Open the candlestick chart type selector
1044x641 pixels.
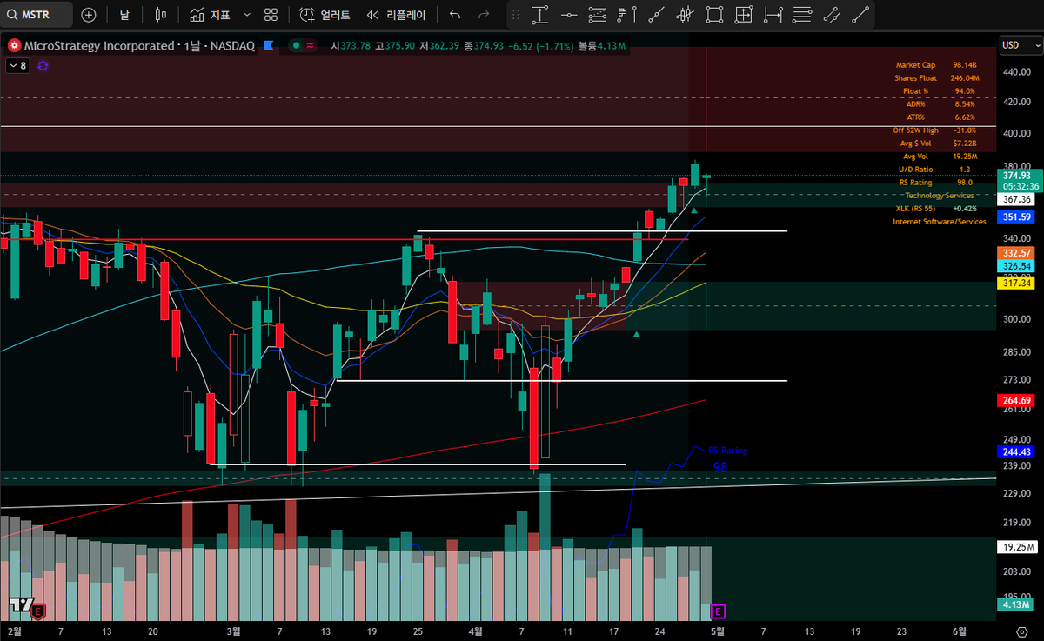(x=159, y=15)
